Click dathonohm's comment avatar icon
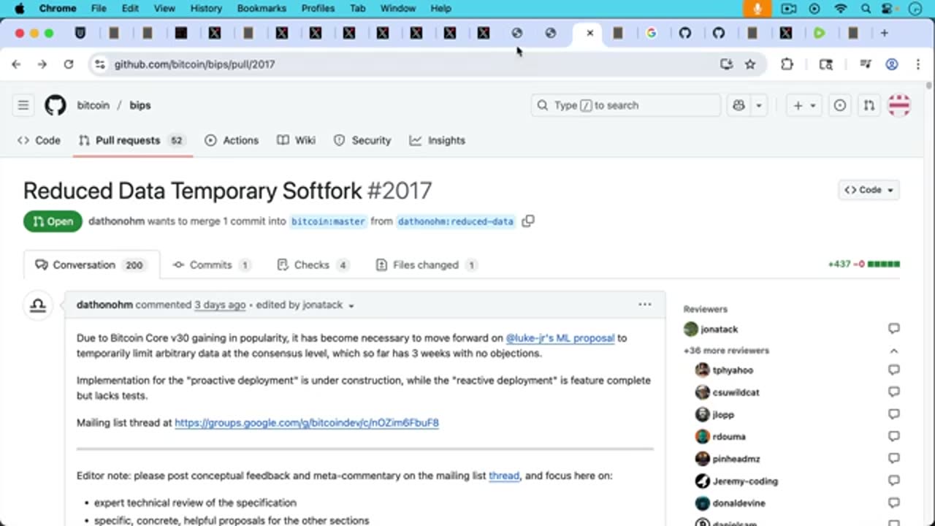The width and height of the screenshot is (935, 526). point(38,305)
